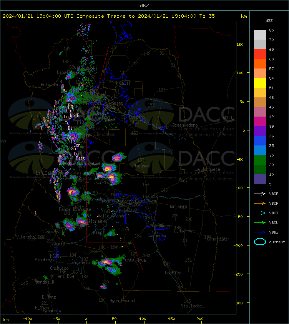Click the green VBCU arrow in legend
The width and height of the screenshot is (289, 324).
click(260, 222)
